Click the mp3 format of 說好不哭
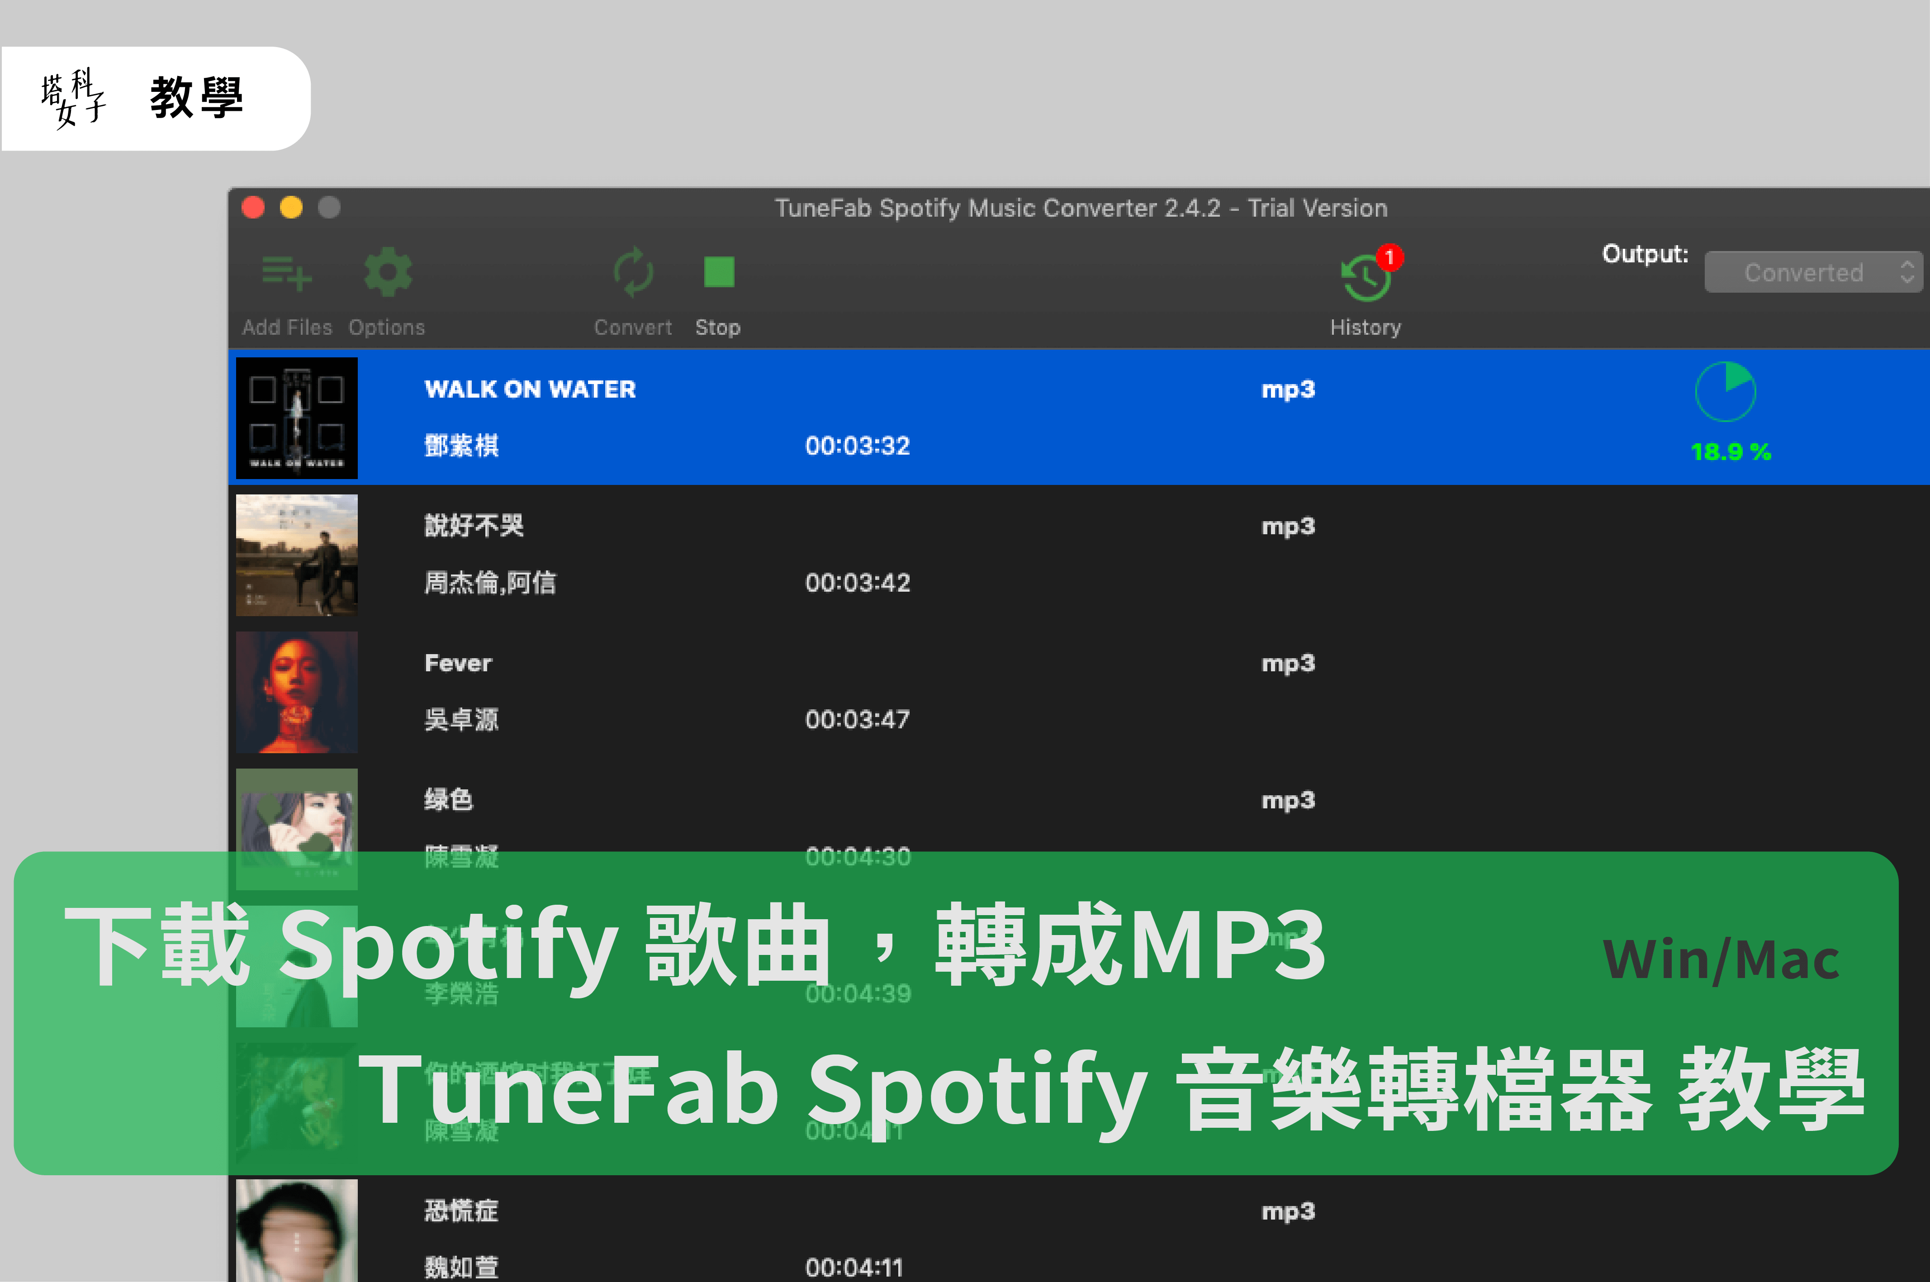This screenshot has width=1930, height=1282. [1287, 527]
